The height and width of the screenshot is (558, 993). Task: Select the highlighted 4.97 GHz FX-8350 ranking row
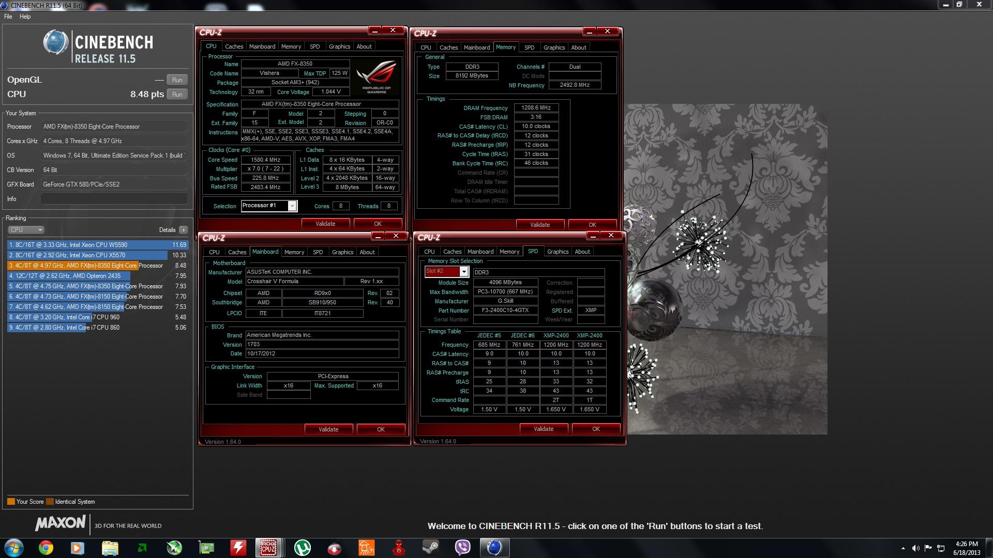98,266
